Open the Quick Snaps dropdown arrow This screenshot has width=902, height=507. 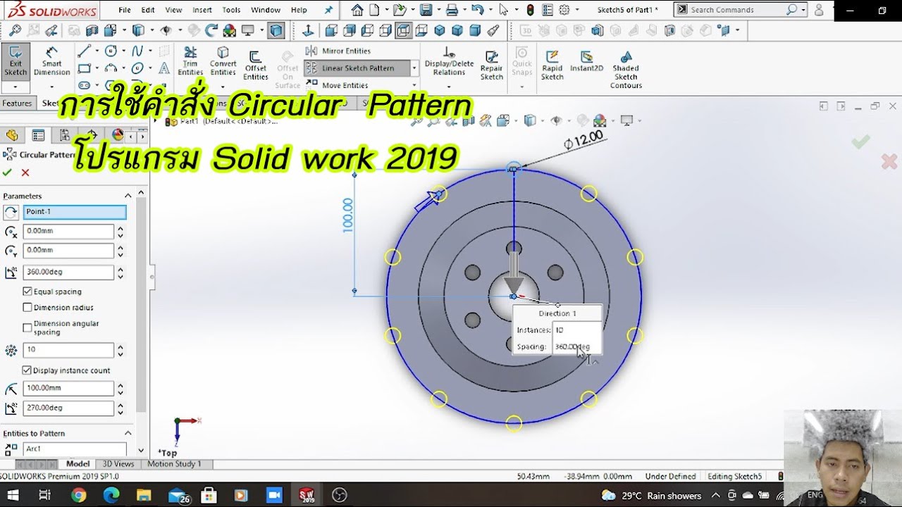click(521, 87)
